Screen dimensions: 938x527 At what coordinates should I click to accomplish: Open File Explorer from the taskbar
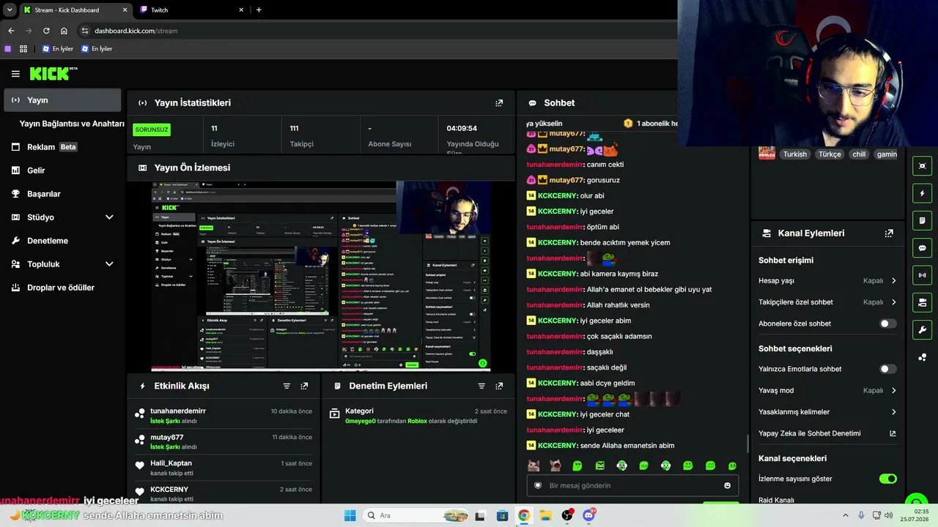[545, 515]
